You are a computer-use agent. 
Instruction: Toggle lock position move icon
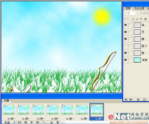(x=141, y=19)
